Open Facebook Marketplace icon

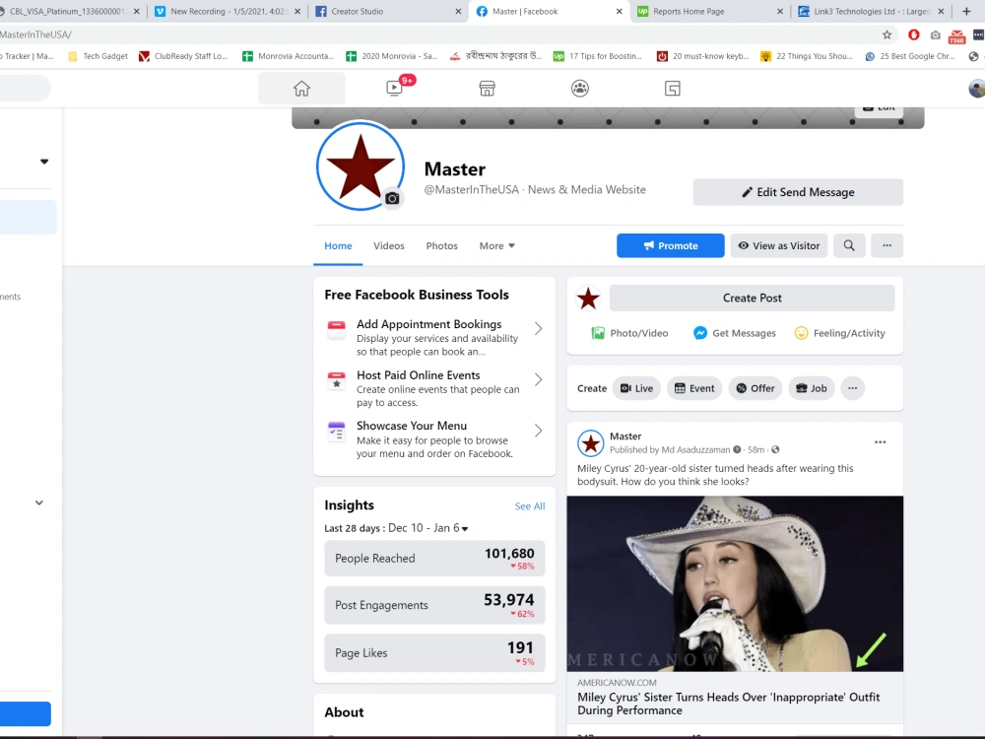tap(487, 89)
